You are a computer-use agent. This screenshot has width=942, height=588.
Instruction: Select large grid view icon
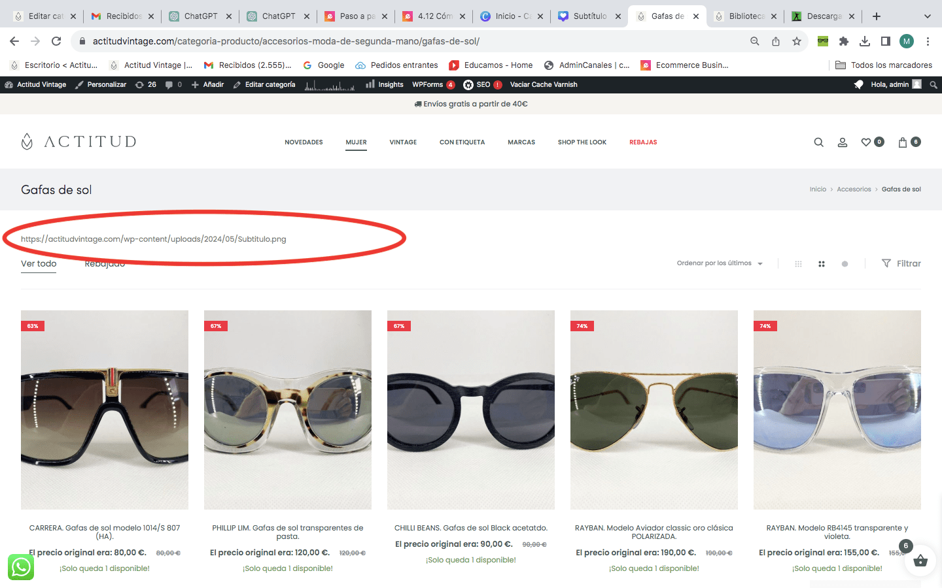[x=822, y=264]
